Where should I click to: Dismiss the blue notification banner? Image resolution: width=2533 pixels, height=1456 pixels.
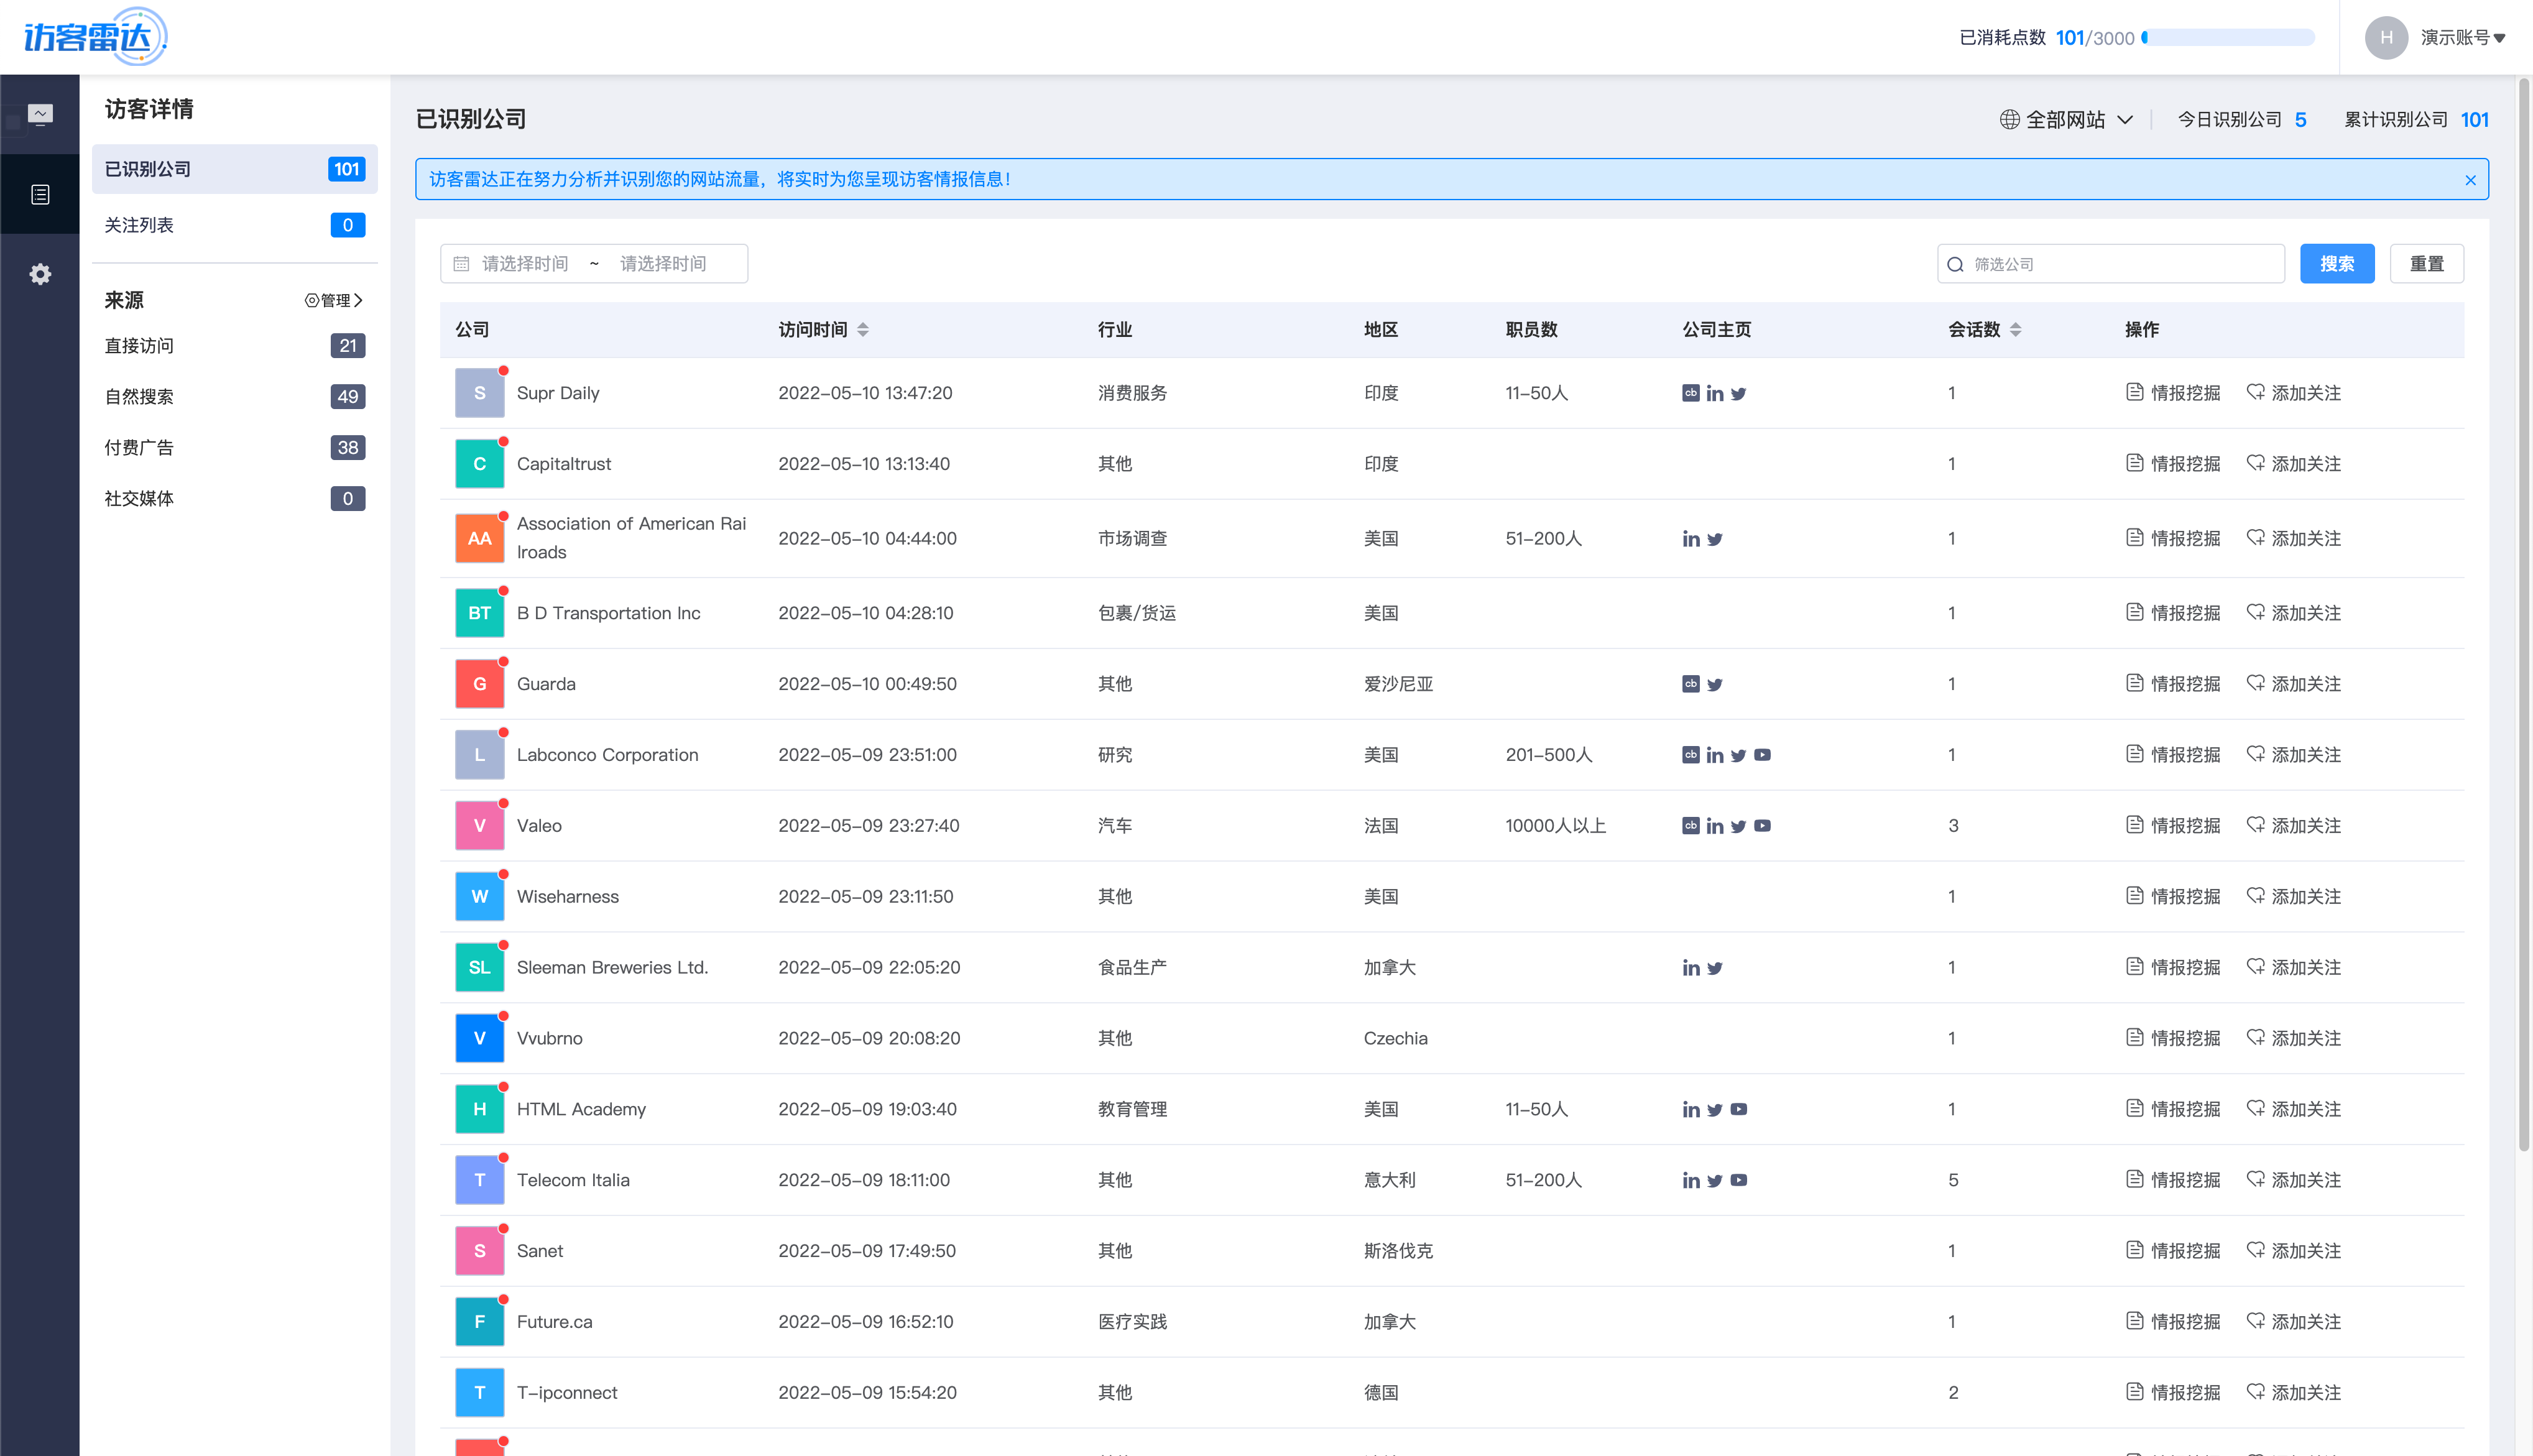tap(2471, 180)
